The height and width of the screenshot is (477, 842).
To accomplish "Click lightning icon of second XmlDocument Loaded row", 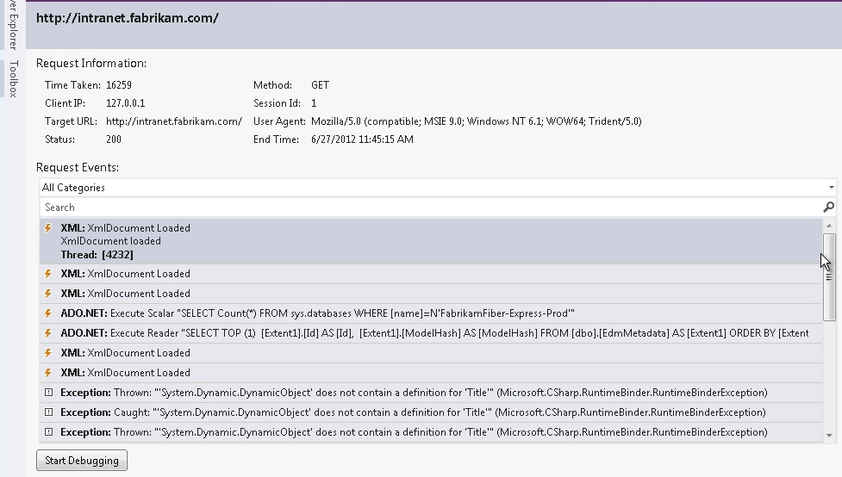I will click(48, 274).
